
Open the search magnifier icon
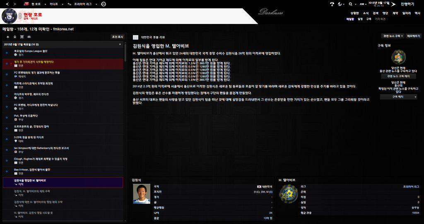(350, 4)
